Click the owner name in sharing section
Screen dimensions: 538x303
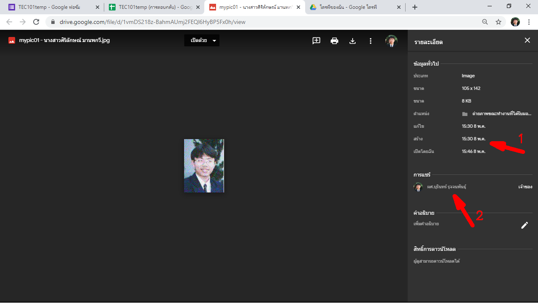point(446,187)
